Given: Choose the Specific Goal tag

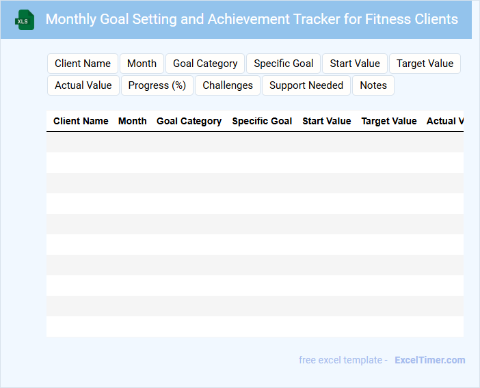Looking at the screenshot, I should point(283,64).
